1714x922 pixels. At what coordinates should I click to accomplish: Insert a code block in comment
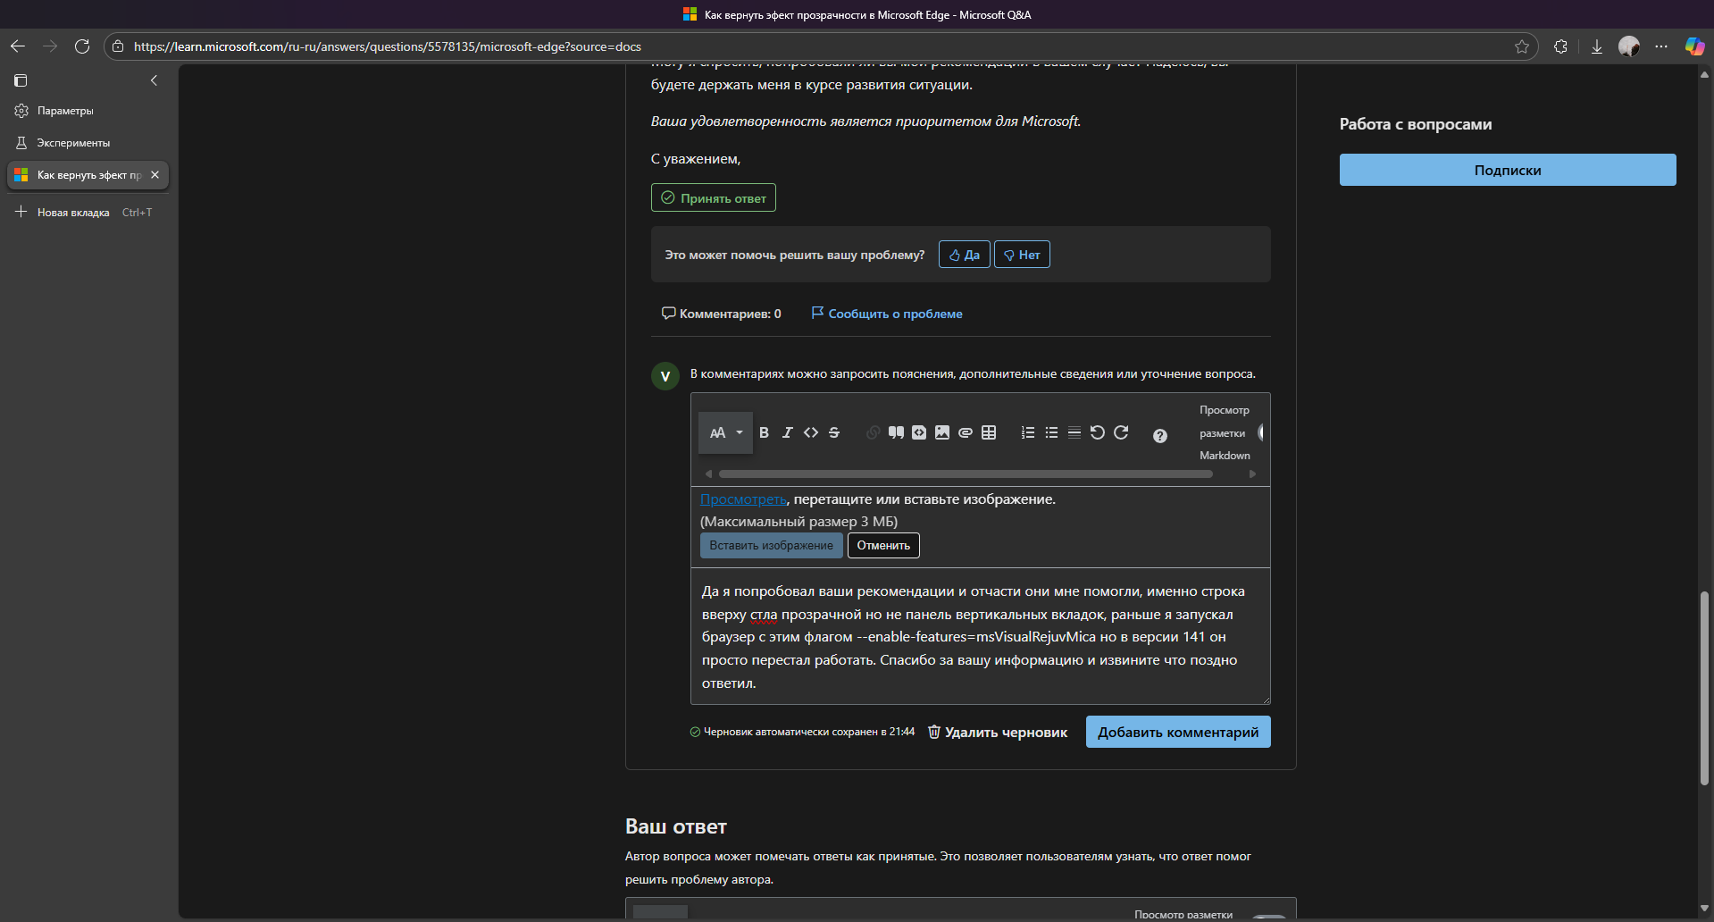tap(919, 433)
